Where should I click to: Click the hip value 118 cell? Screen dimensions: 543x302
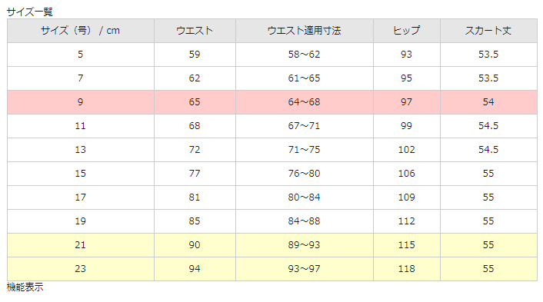point(407,269)
